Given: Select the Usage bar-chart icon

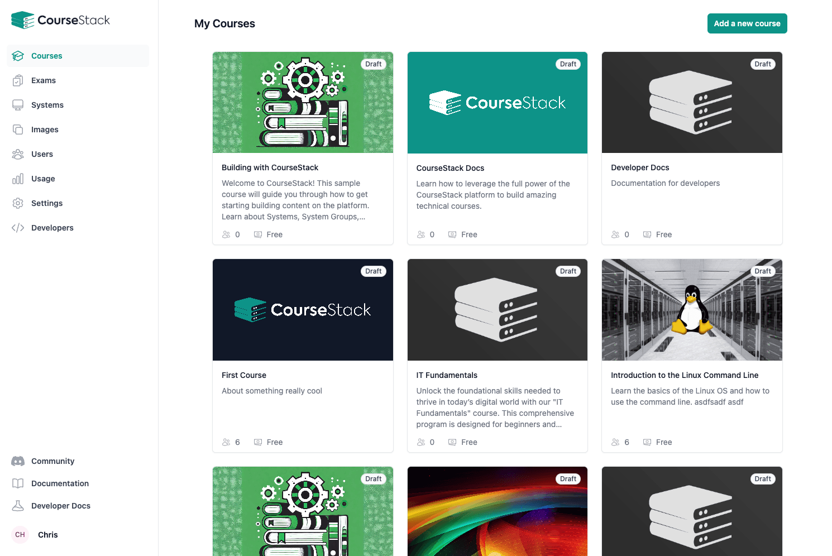Looking at the screenshot, I should 18,179.
